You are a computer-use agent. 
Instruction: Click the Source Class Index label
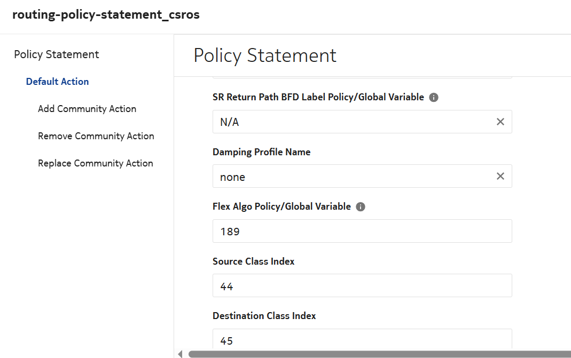pos(253,261)
